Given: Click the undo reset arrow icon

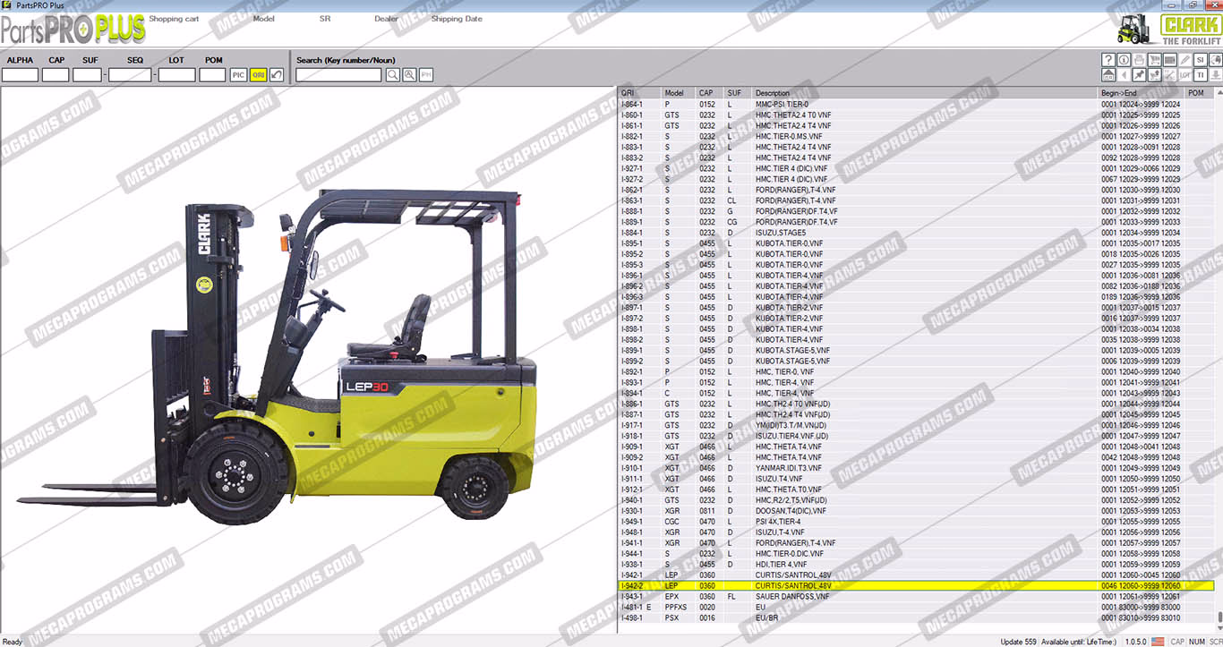Looking at the screenshot, I should point(277,75).
